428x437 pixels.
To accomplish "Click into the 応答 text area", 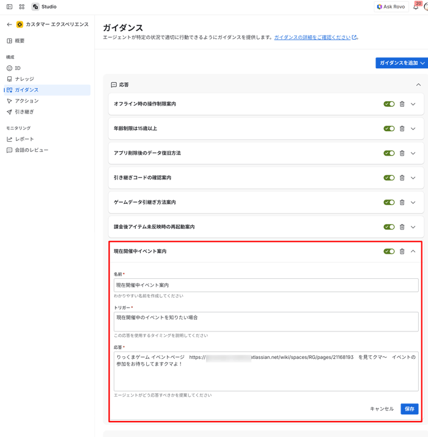I will [266, 371].
